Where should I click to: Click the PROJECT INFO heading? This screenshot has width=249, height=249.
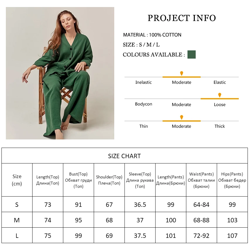tap(182, 18)
